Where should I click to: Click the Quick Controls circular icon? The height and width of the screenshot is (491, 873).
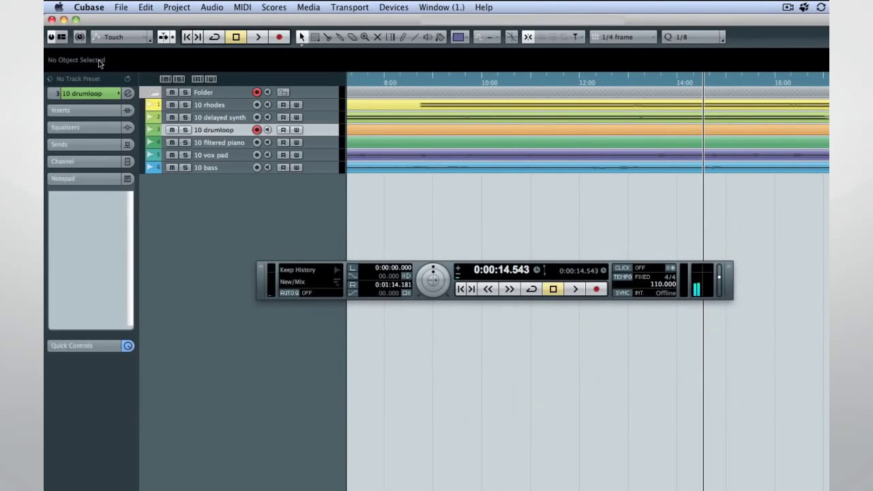coord(128,346)
